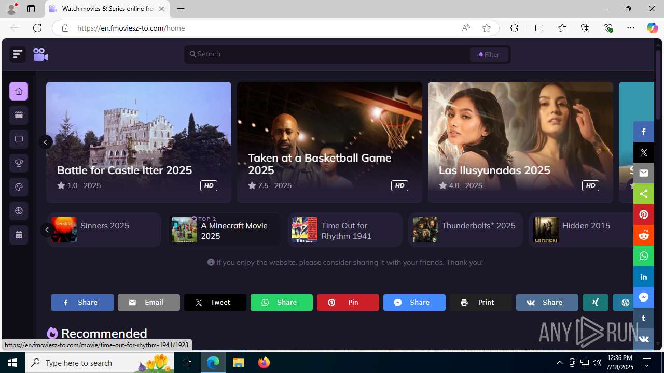Image resolution: width=664 pixels, height=373 pixels.
Task: Open the browser Extensions icon
Action: pyautogui.click(x=514, y=28)
